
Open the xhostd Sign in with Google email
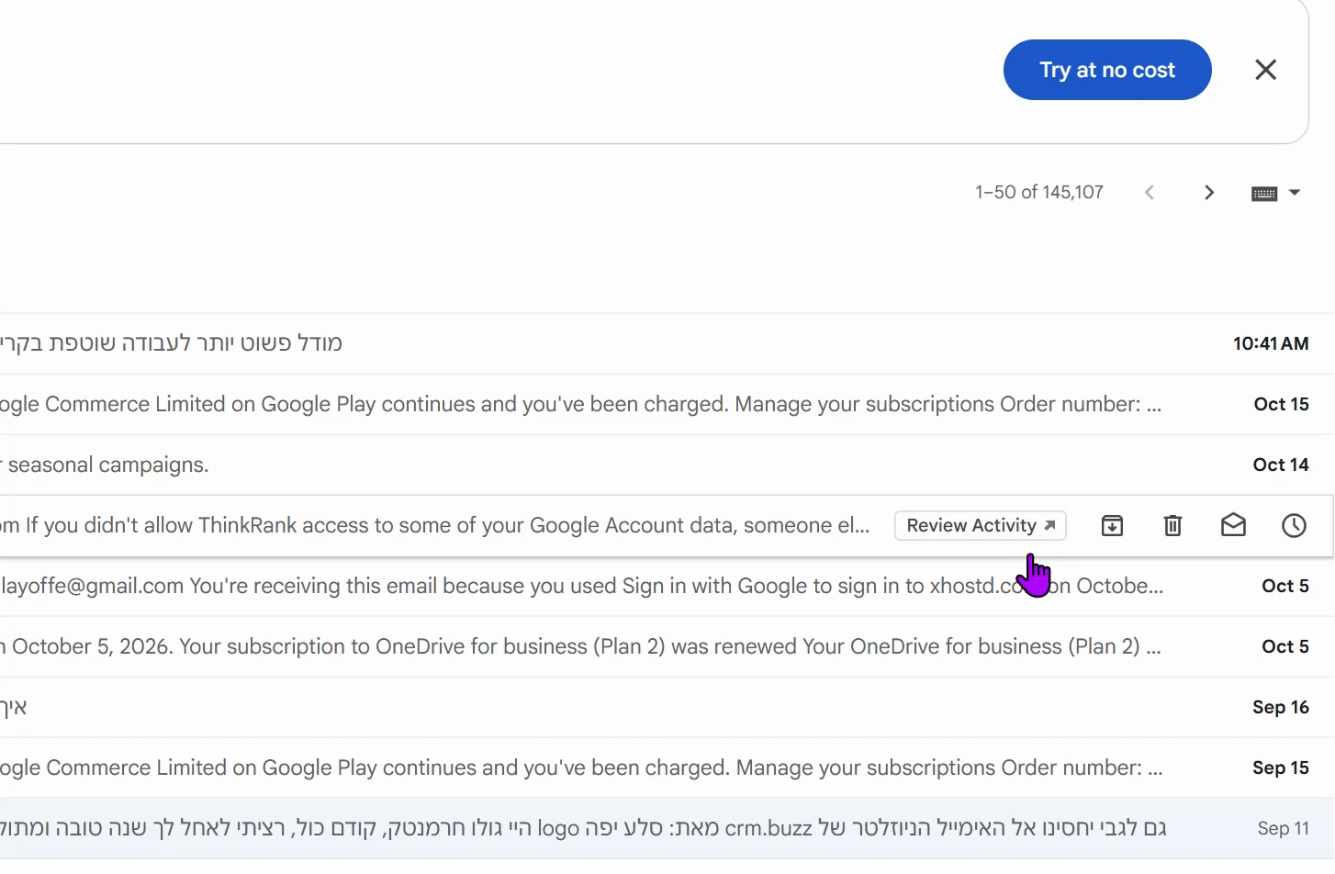667,586
